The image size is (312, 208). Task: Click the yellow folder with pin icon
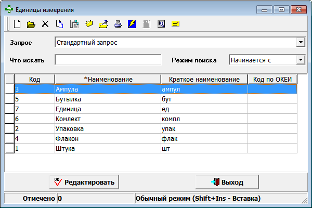tap(103, 24)
